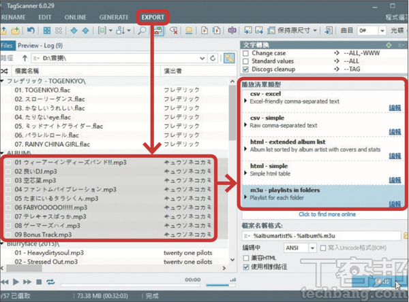Screen dimensions: 409x302
Task: Go up one folder with path arrow
Action: 25,58
